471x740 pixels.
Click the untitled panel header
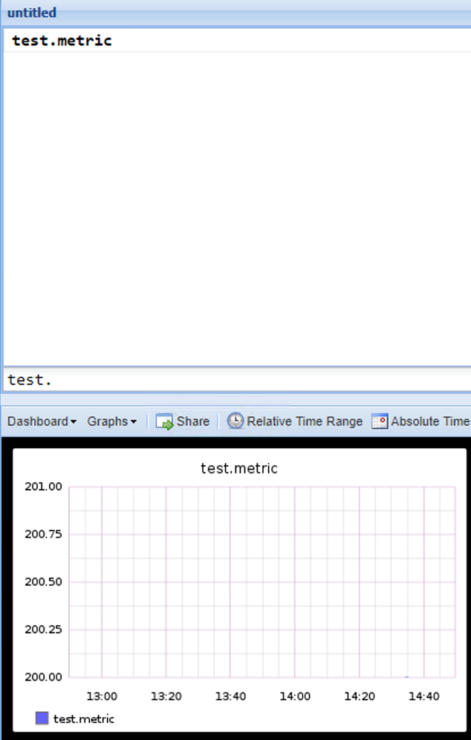click(236, 13)
